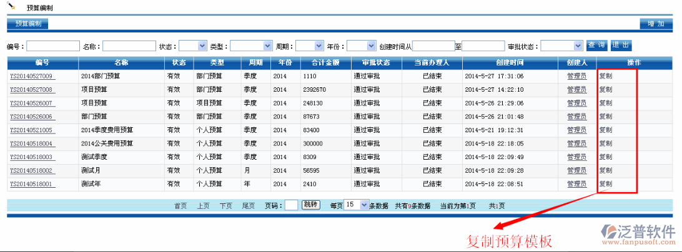Click the 查询 search button
This screenshot has width=682, height=252.
pos(596,45)
